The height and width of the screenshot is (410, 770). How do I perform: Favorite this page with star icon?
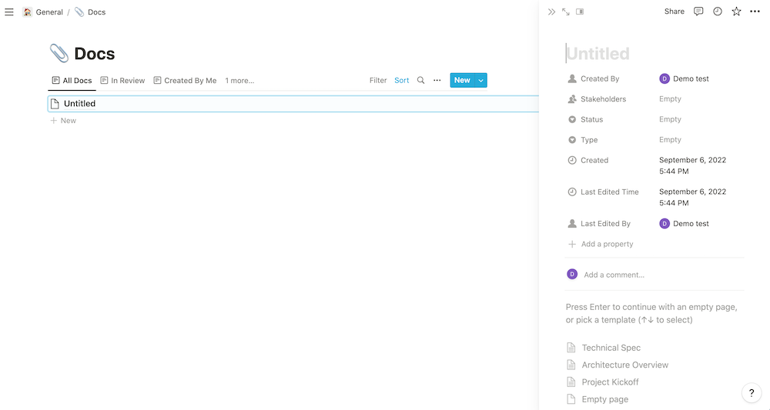pyautogui.click(x=736, y=12)
